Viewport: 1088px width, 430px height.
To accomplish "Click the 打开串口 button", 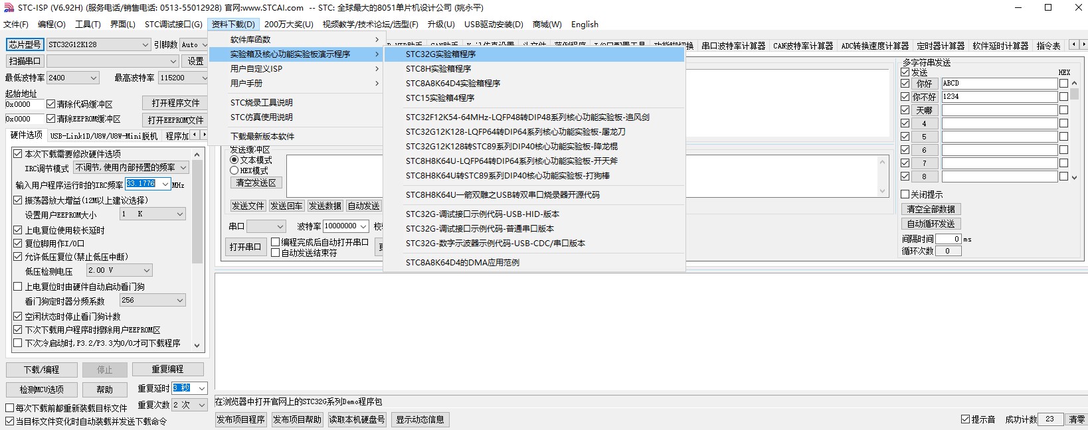I will coord(245,247).
